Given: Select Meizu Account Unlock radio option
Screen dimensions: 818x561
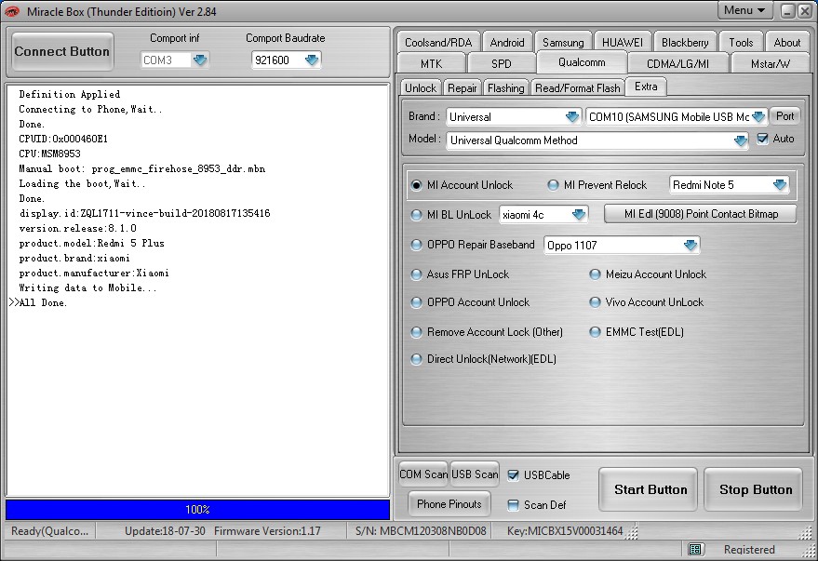Looking at the screenshot, I should pyautogui.click(x=595, y=274).
